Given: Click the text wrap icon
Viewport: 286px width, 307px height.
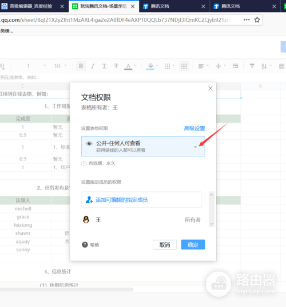Looking at the screenshot, I should tap(235, 66).
